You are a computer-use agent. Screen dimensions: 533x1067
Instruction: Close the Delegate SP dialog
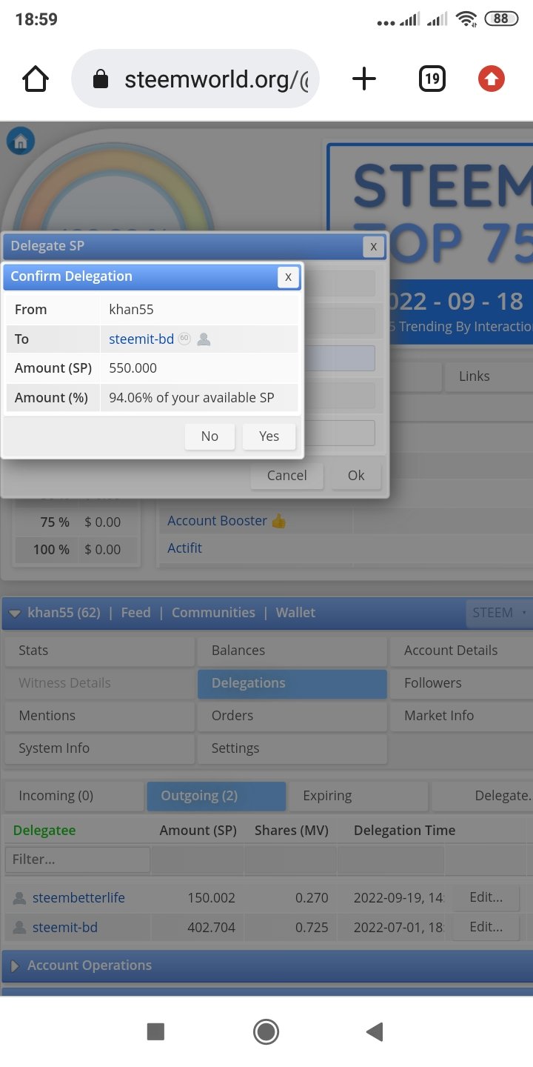(x=373, y=247)
